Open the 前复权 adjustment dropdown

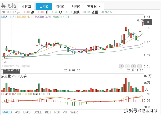[94, 6]
